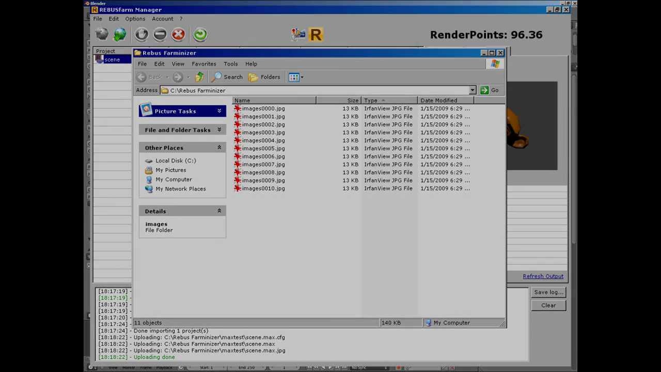This screenshot has height=372, width=661.
Task: Sort files by the Name column header
Action: click(x=274, y=101)
